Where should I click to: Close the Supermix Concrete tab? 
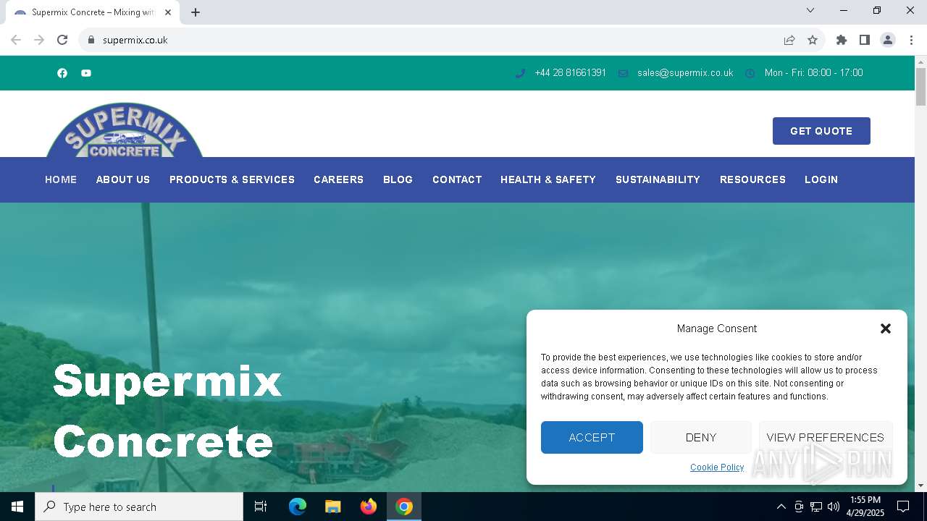click(168, 12)
